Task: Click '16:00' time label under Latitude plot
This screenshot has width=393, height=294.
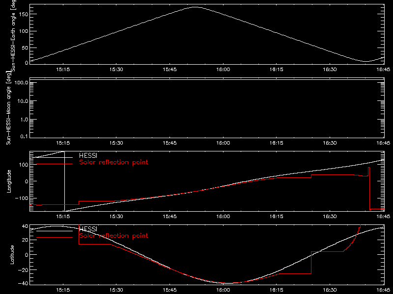Action: click(223, 290)
